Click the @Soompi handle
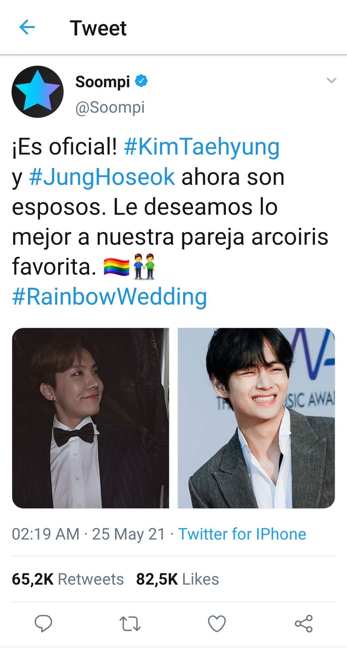The height and width of the screenshot is (649, 347). 110,108
